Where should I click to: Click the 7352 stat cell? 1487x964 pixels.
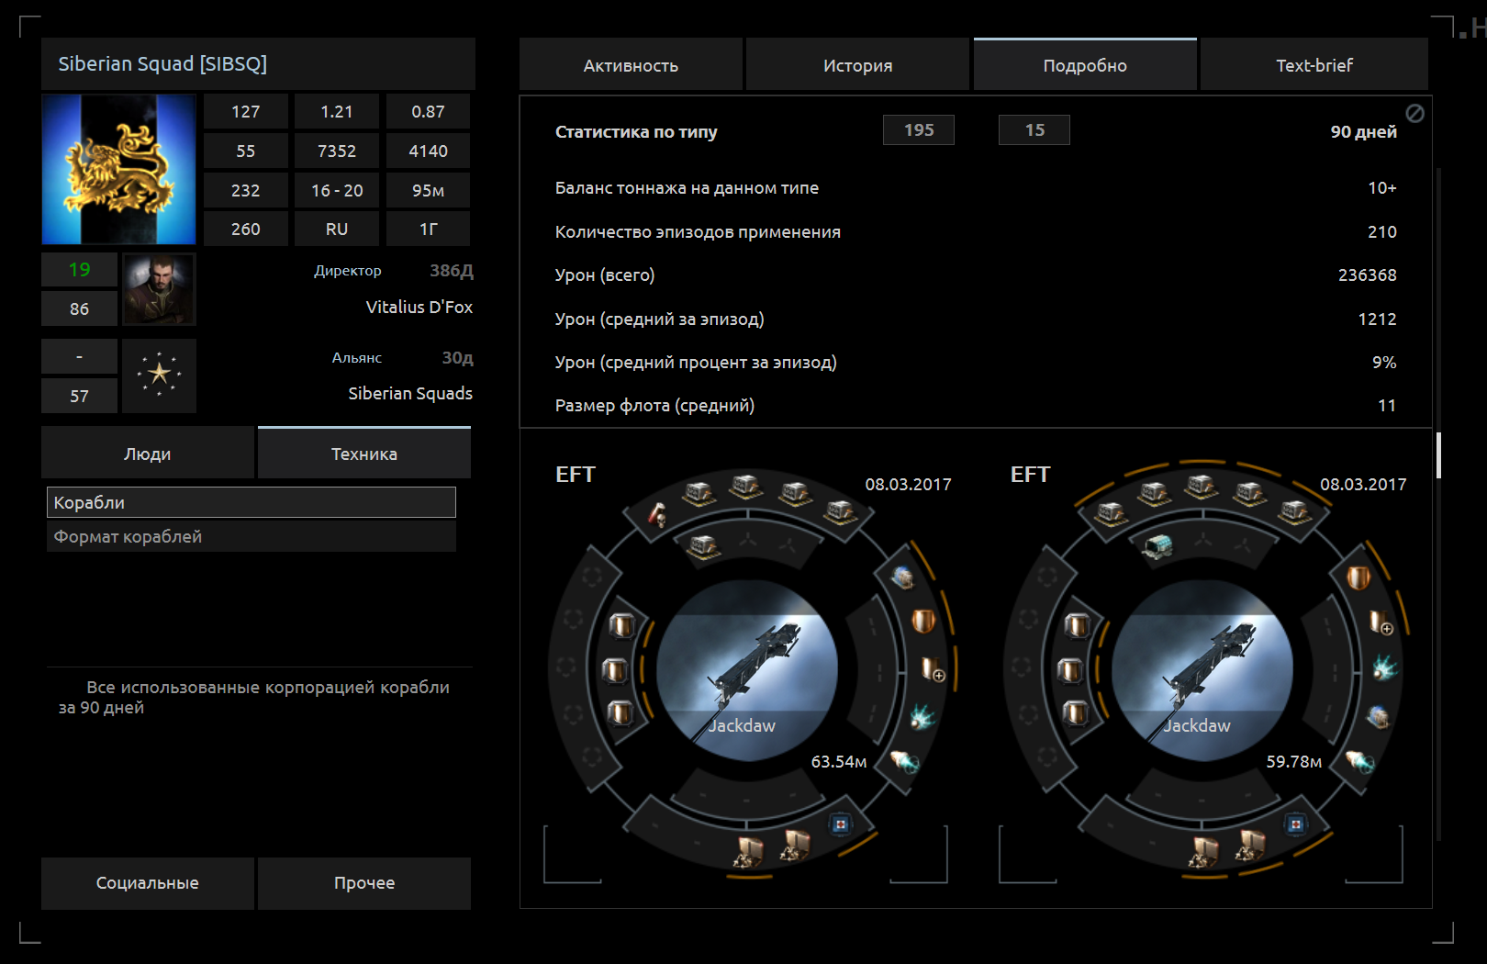pos(337,151)
